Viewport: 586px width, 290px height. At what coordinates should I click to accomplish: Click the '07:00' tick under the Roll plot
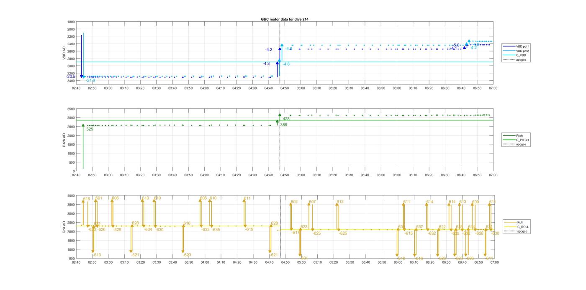(494, 262)
